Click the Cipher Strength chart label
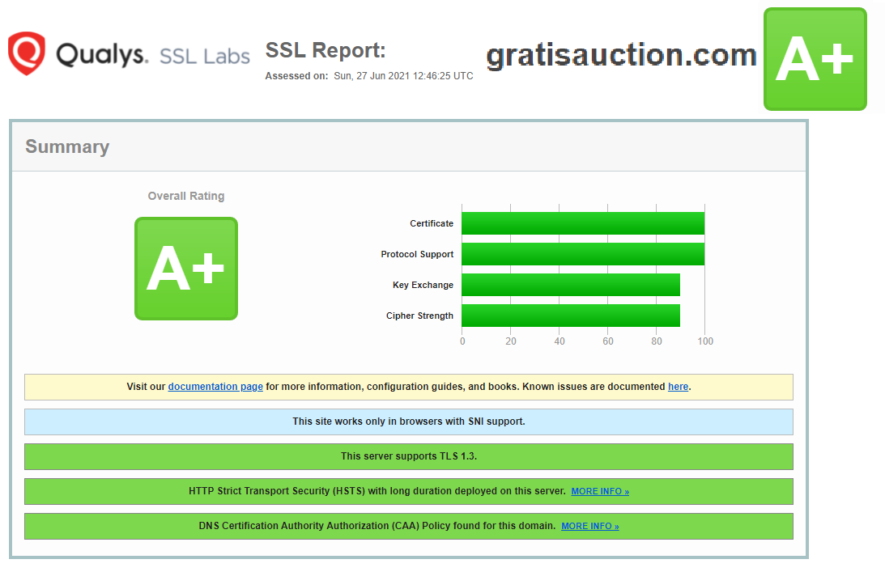Screen dimensions: 885x572 tap(420, 316)
